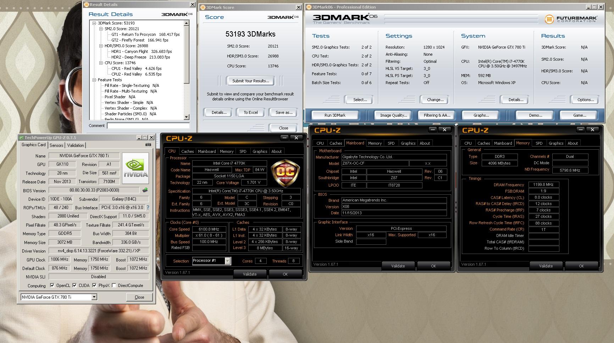
Task: Click the GPU-Z screenshot camera icon
Action: tap(148, 145)
